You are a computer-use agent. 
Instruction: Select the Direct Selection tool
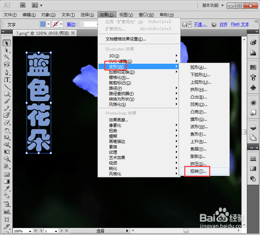7,50
